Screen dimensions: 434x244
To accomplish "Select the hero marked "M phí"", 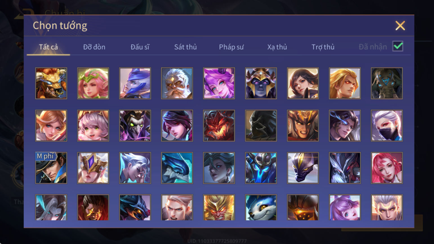I will (51, 168).
